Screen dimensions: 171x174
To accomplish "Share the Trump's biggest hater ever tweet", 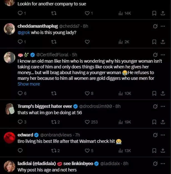I will coord(163,122).
